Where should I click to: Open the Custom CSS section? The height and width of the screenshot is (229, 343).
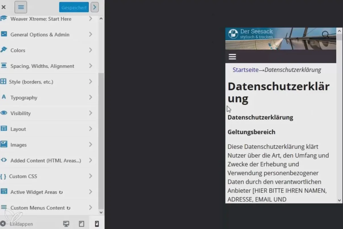coord(49,176)
